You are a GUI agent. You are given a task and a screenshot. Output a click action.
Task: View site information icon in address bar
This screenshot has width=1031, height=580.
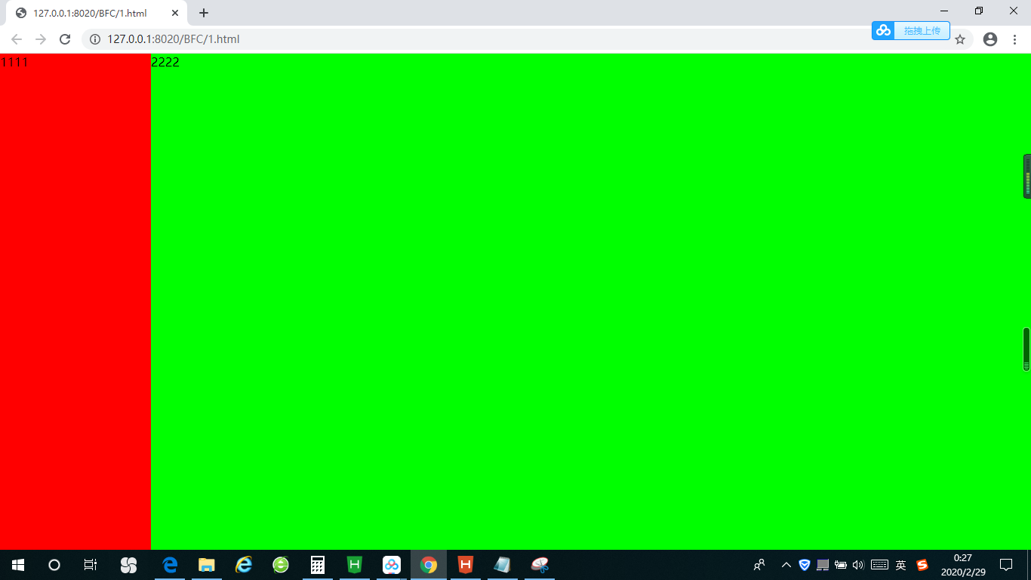pos(95,39)
